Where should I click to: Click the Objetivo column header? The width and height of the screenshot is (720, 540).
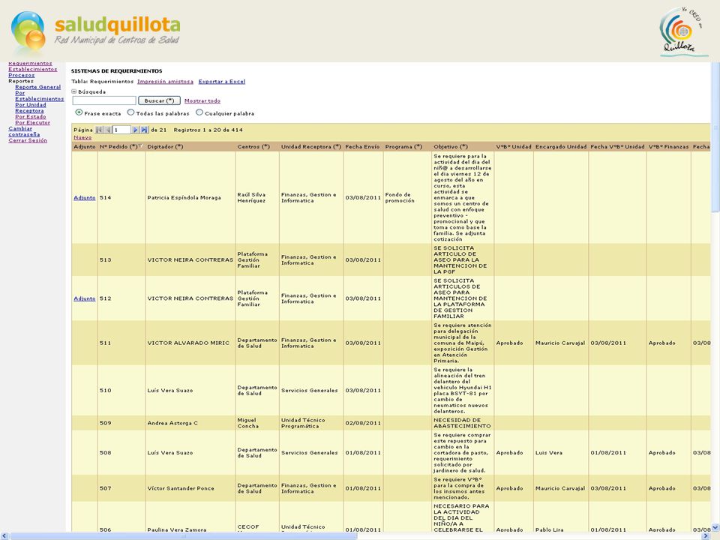pyautogui.click(x=451, y=147)
